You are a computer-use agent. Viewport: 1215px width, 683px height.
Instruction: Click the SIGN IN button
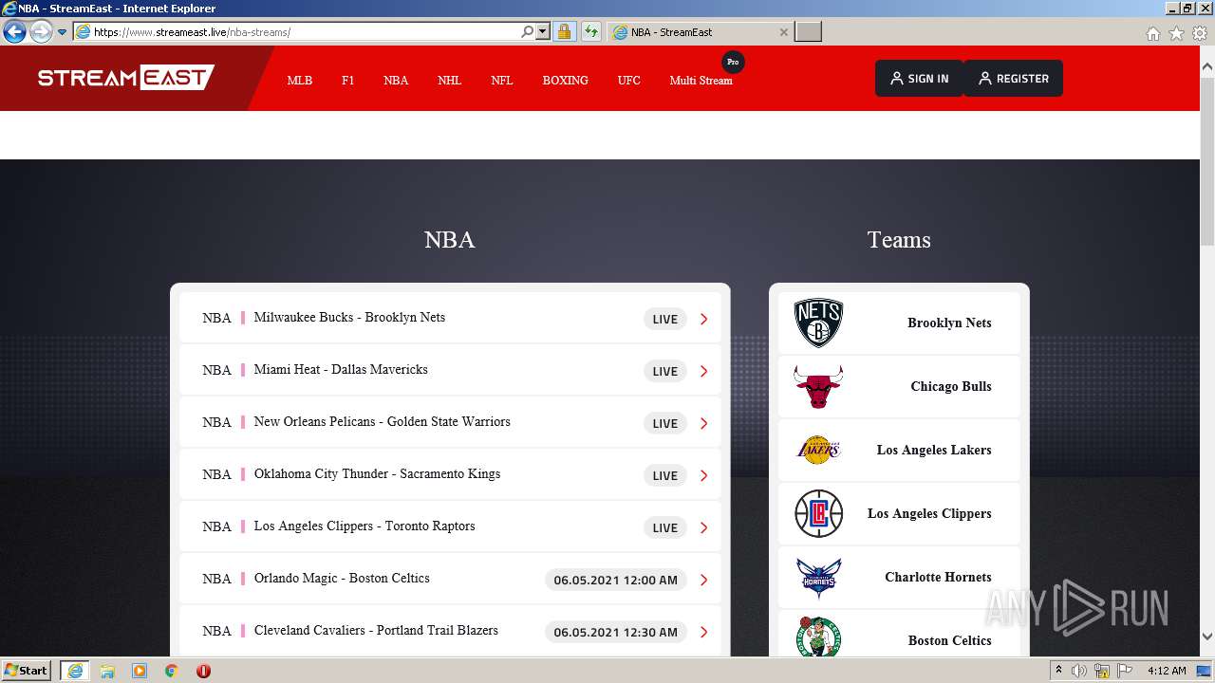919,79
